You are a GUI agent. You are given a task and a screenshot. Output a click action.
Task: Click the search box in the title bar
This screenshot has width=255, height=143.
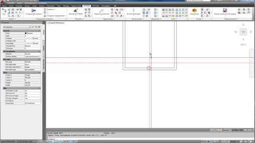(198, 1)
